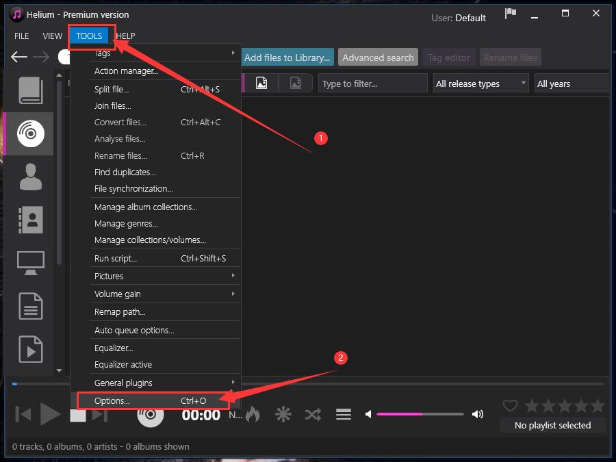
Task: Open the Artists person icon in the sidebar
Action: pyautogui.click(x=31, y=177)
